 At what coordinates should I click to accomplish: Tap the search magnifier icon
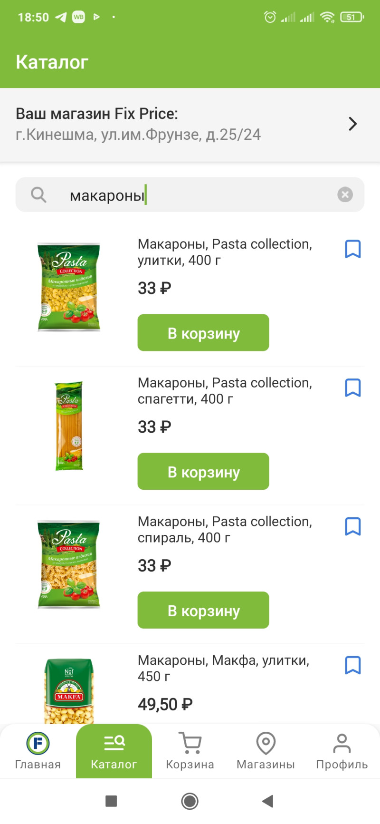coord(38,194)
